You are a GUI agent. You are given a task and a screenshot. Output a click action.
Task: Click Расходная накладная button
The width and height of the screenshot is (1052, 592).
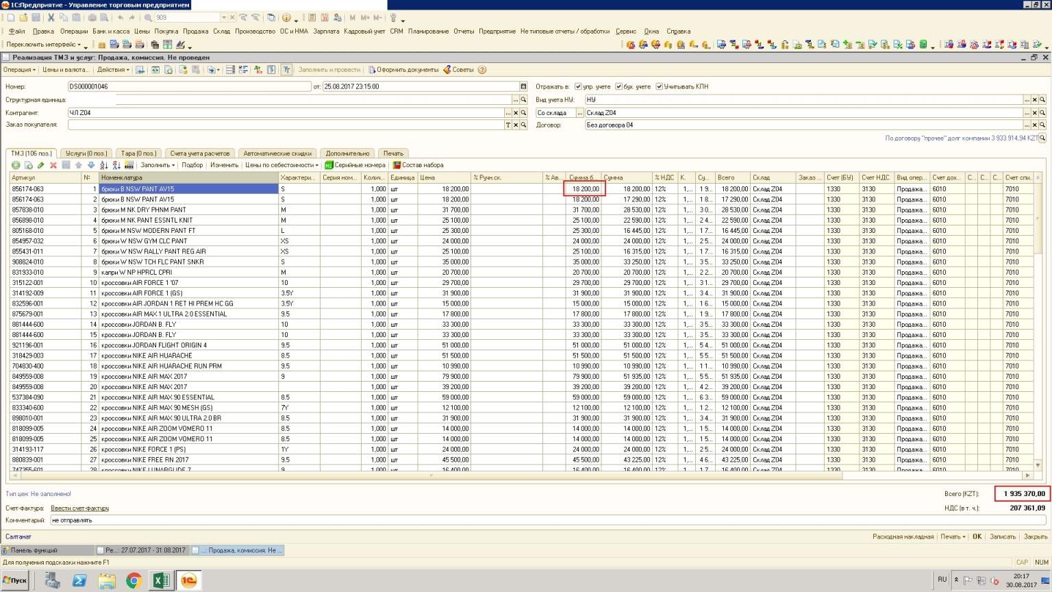903,536
